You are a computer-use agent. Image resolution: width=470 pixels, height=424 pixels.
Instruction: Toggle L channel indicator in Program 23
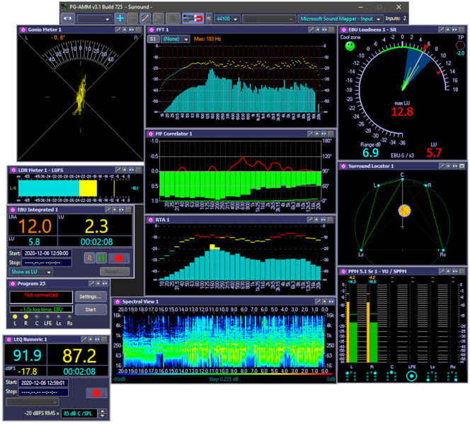pyautogui.click(x=15, y=317)
